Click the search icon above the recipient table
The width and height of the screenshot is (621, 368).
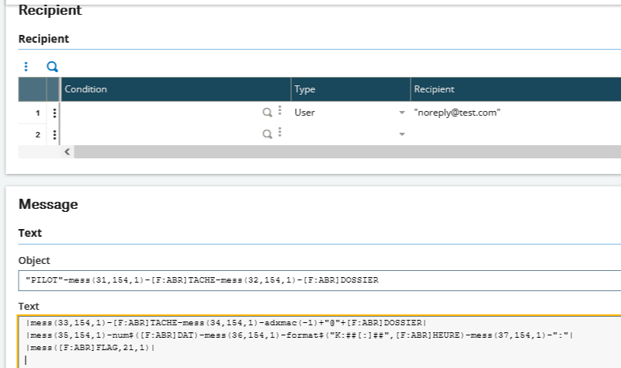tap(52, 67)
